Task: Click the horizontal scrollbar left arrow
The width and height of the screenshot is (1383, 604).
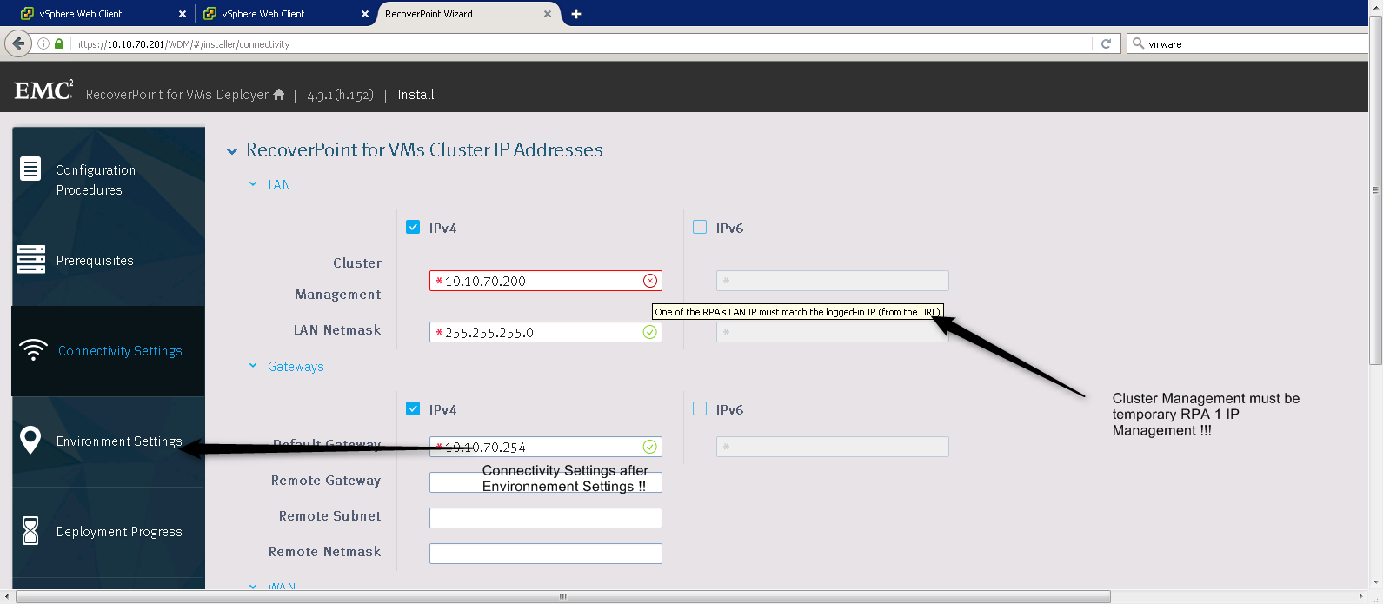Action: click(7, 596)
